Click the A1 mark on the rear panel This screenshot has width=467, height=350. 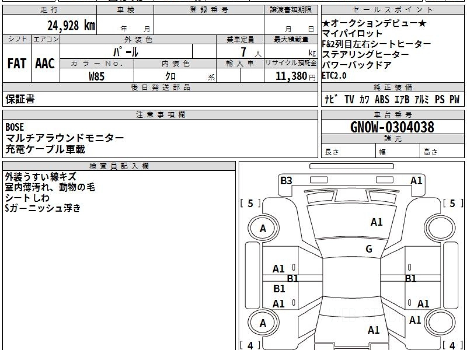374,330
